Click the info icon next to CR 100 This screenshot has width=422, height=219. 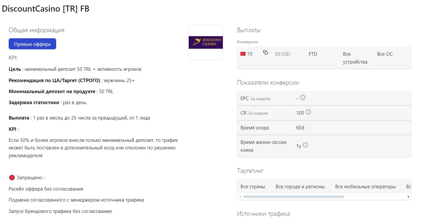[x=308, y=112]
